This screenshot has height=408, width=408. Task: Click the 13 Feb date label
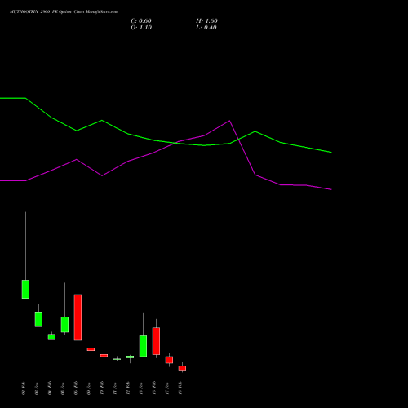tap(141, 388)
